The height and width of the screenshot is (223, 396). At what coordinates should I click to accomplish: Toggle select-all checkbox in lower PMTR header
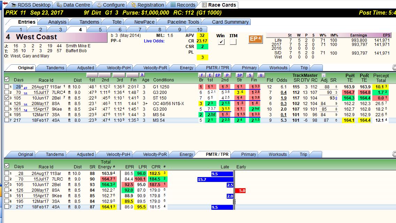click(x=7, y=166)
